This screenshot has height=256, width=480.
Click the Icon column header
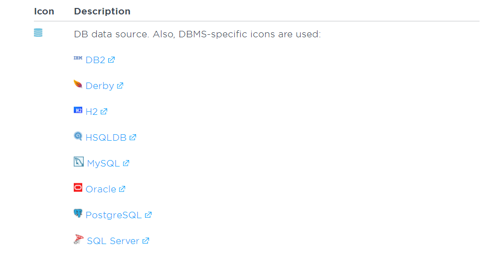44,11
